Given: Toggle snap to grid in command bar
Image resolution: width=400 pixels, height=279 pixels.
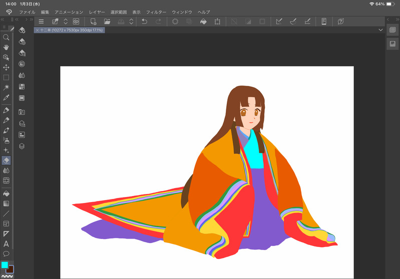Looking at the screenshot, I should click(x=307, y=21).
